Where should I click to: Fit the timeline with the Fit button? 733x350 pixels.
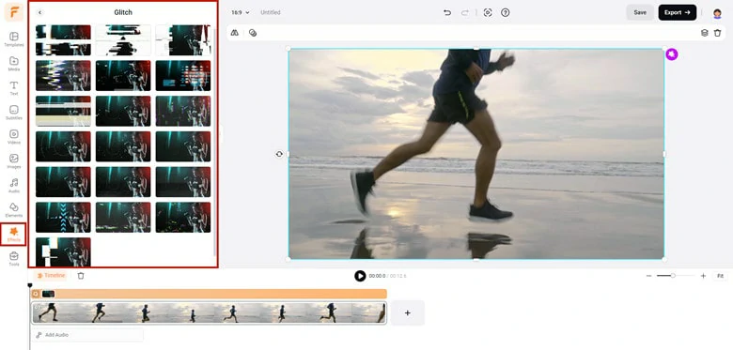pyautogui.click(x=720, y=276)
